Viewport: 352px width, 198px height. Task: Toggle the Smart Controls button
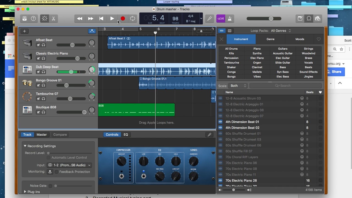[x=45, y=18]
